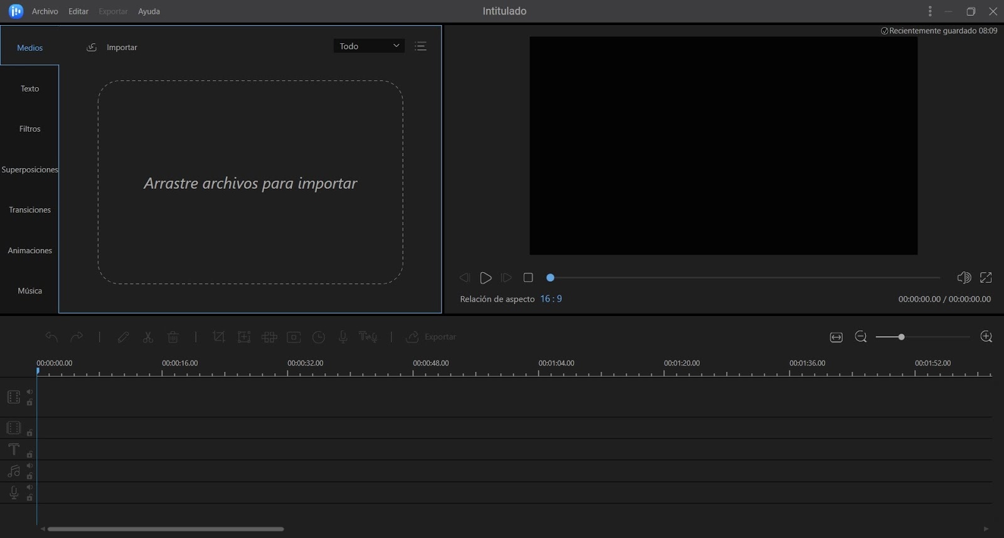Switch to the Texto tab

coord(29,88)
